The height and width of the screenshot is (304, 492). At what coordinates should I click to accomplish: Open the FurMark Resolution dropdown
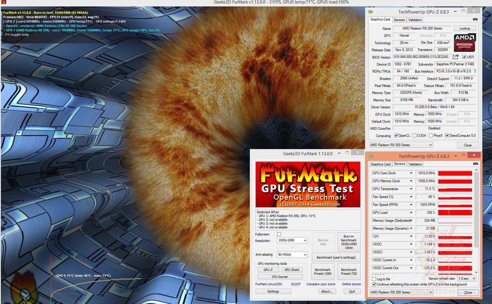(292, 240)
